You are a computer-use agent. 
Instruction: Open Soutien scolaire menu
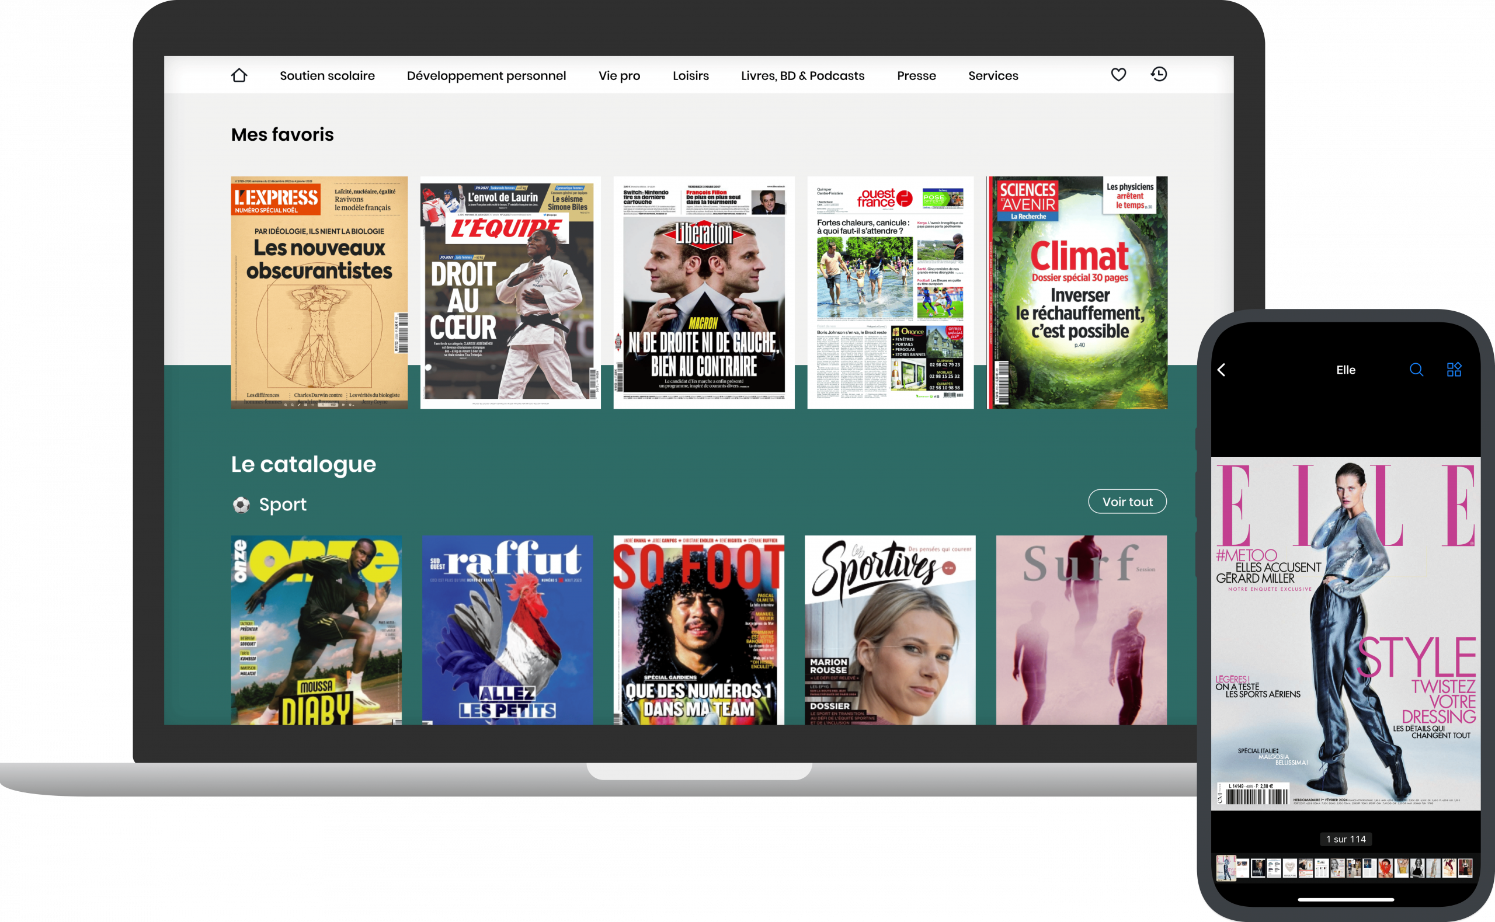coord(327,75)
